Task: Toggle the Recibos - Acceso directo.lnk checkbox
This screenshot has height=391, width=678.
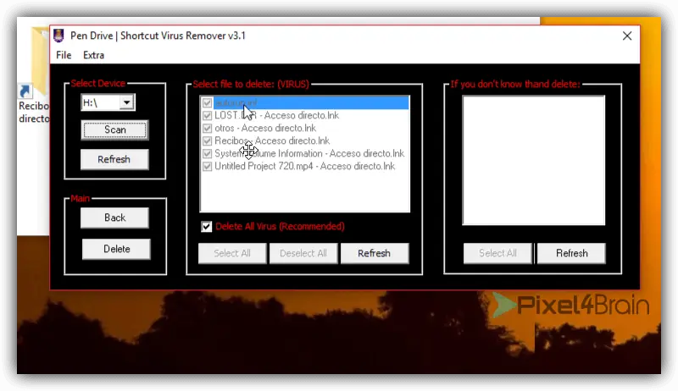Action: pyautogui.click(x=207, y=140)
